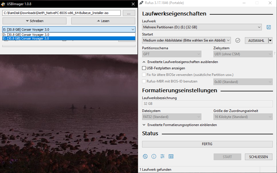This screenshot has height=173, width=277.
Task: Open the Rufus settings sliders icon
Action: 162,156
